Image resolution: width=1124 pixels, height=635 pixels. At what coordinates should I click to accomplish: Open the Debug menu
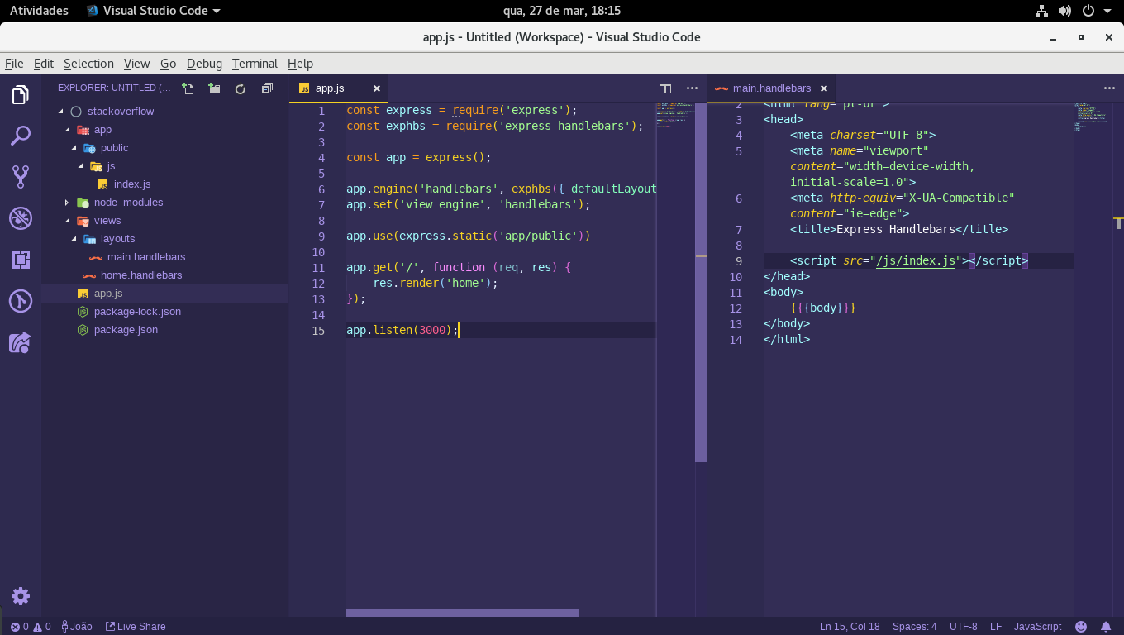(204, 64)
